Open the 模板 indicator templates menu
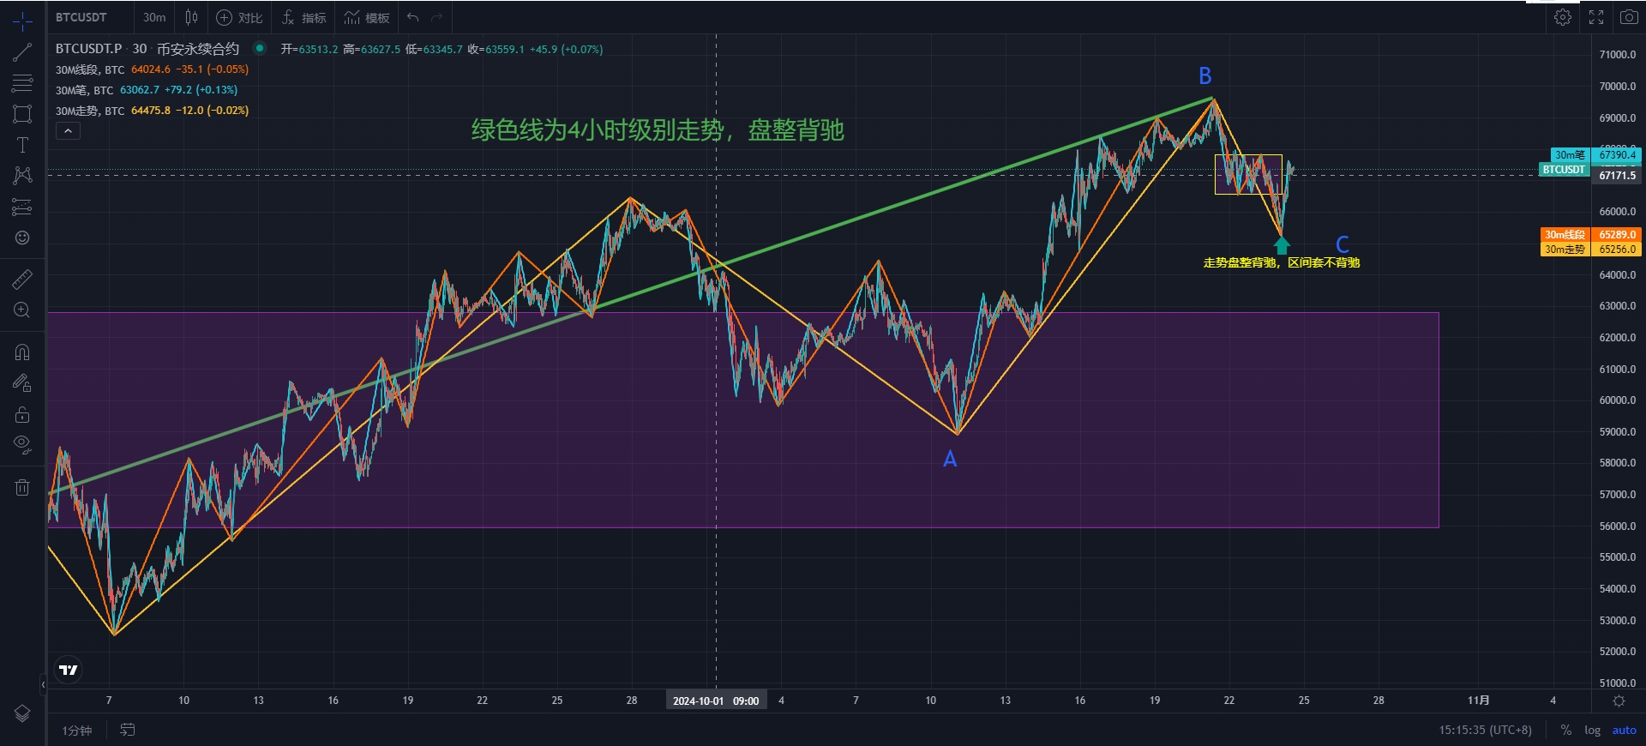Screen dimensions: 1646x746 pos(367,17)
